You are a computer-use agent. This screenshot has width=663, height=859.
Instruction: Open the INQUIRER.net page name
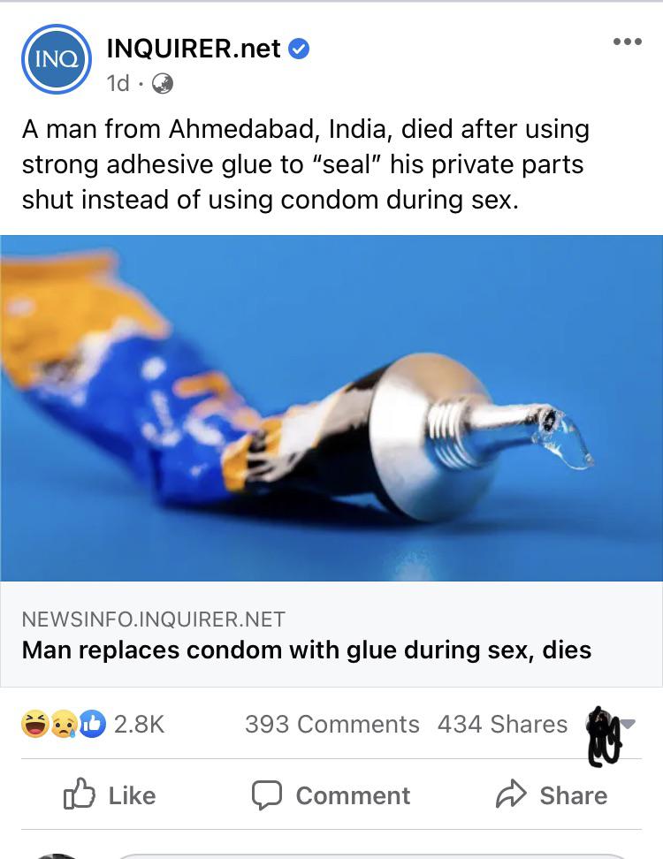[194, 49]
